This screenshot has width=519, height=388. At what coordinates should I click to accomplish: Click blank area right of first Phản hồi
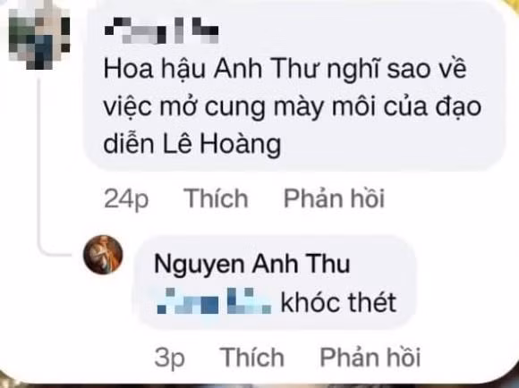coord(444,198)
